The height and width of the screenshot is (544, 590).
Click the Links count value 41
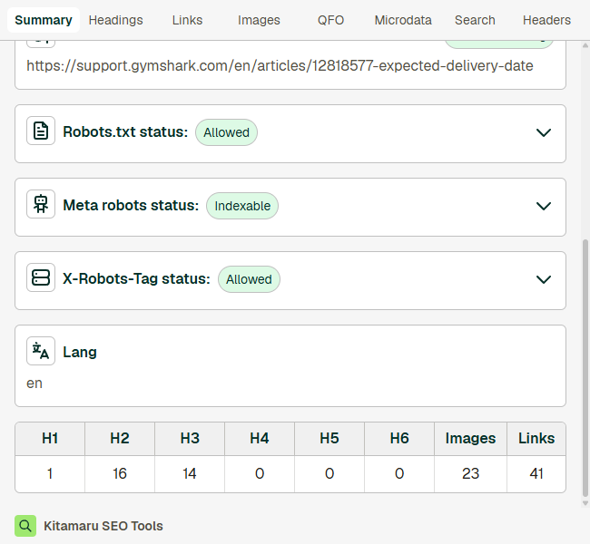click(x=536, y=473)
